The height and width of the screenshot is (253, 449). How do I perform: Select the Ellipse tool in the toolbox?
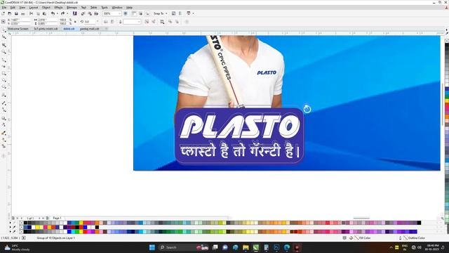pyautogui.click(x=4, y=80)
